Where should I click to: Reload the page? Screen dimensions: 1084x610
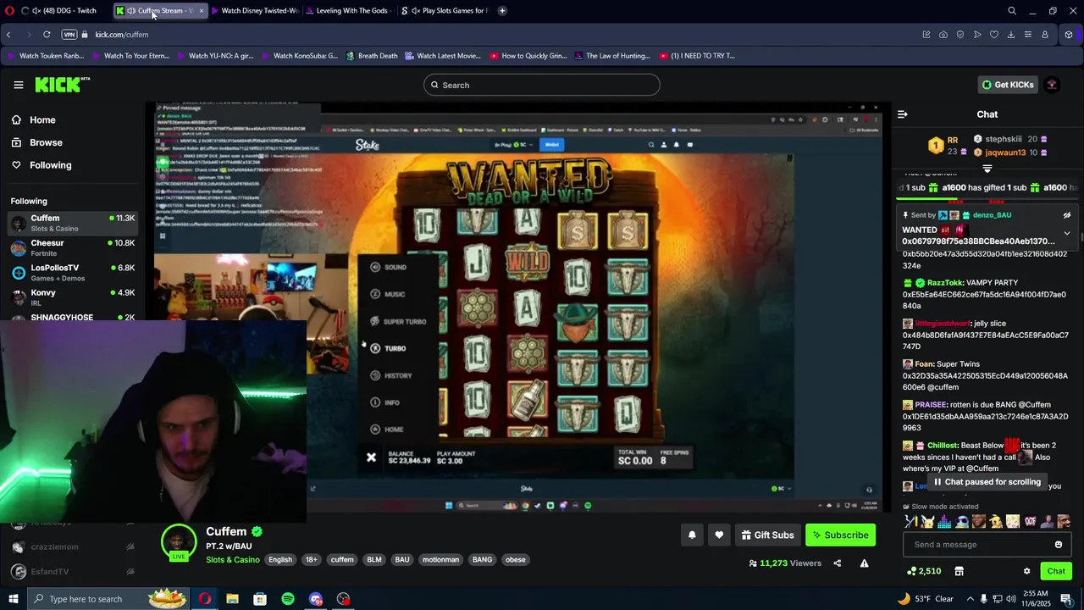tap(47, 35)
